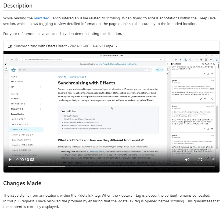
Task: Click the video camera icon beside the filename
Action: pyautogui.click(x=10, y=46)
